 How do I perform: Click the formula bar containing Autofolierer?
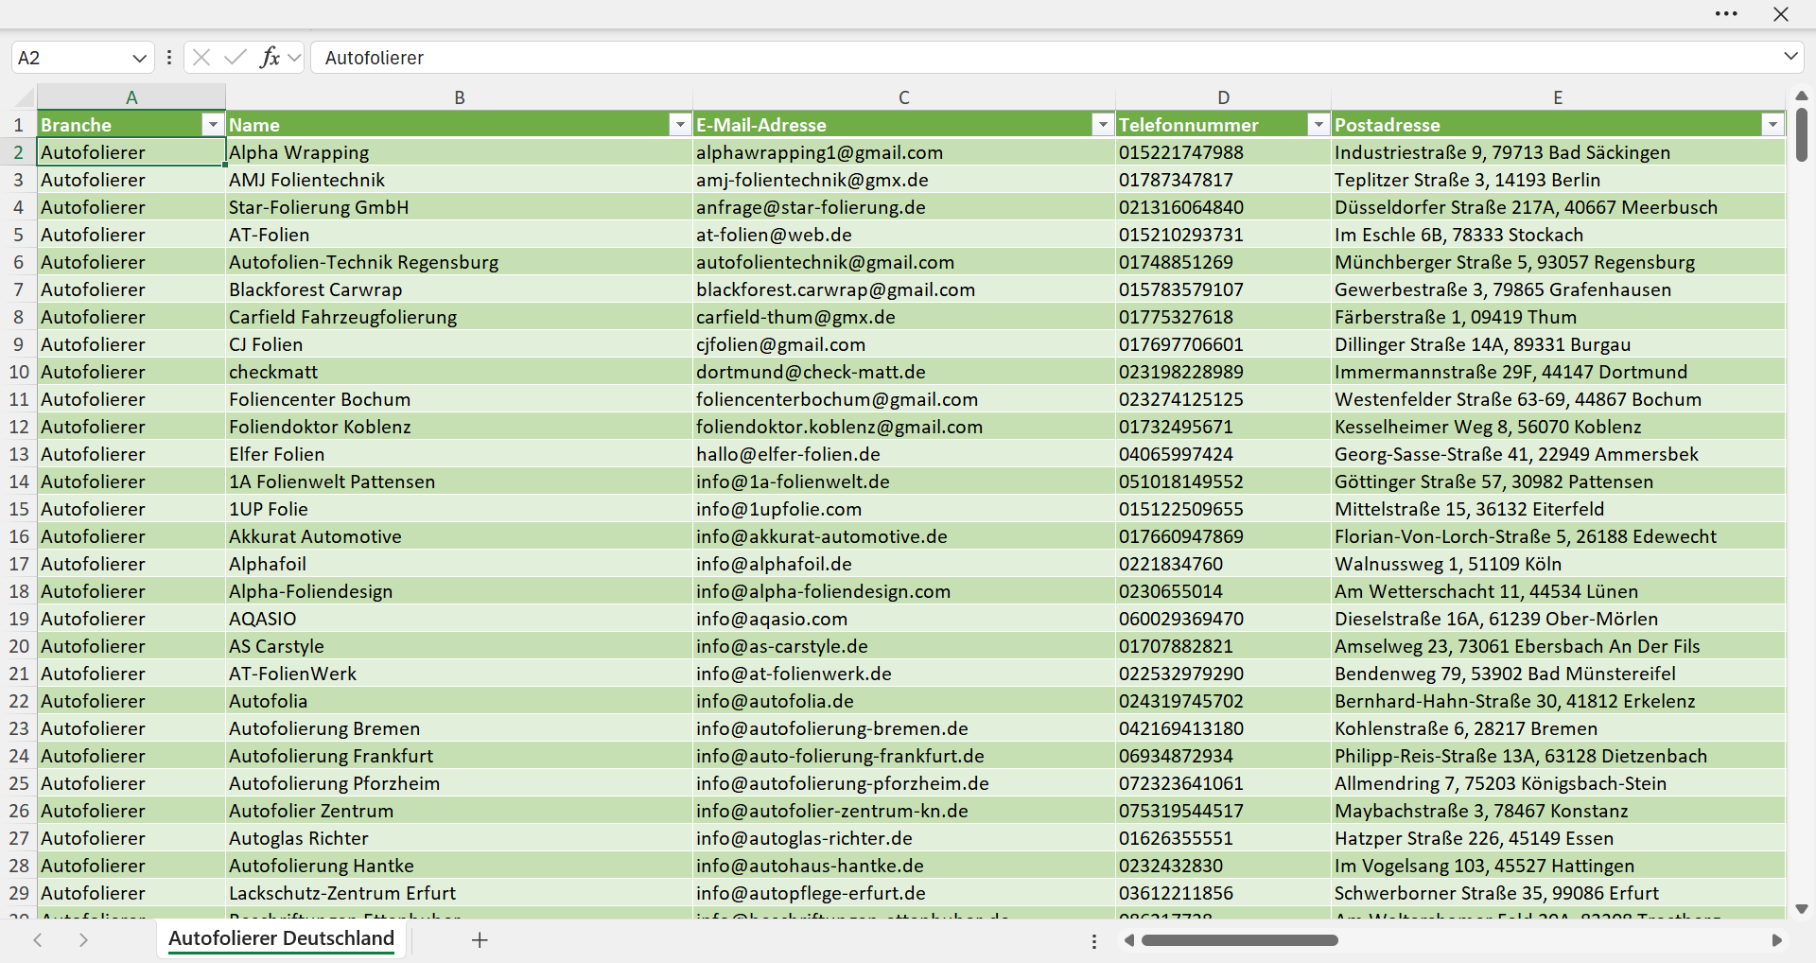coord(1045,58)
